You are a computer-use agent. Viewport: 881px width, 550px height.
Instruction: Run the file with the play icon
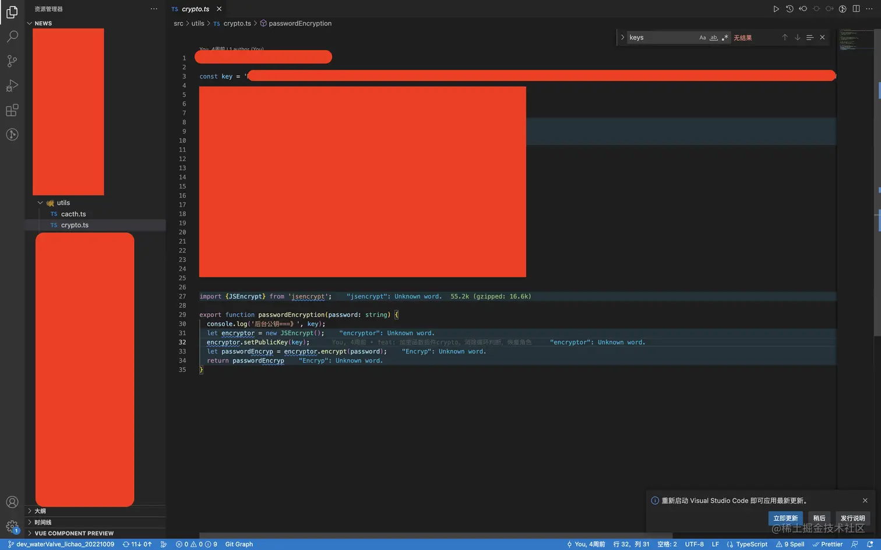pyautogui.click(x=776, y=9)
